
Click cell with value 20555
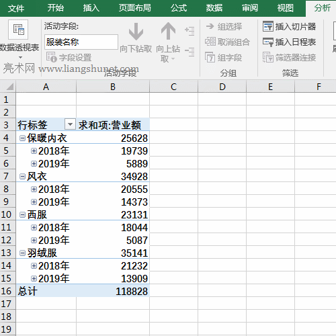113,189
